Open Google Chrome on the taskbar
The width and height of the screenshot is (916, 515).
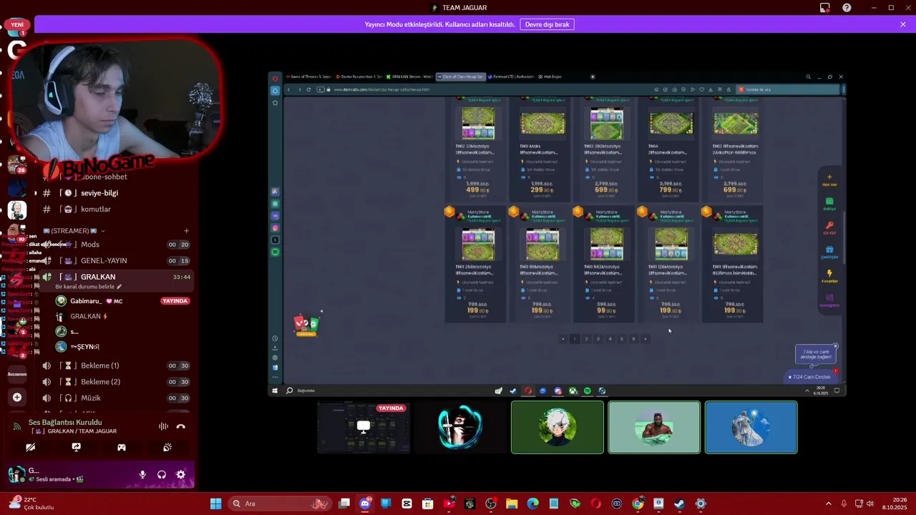pos(638,504)
